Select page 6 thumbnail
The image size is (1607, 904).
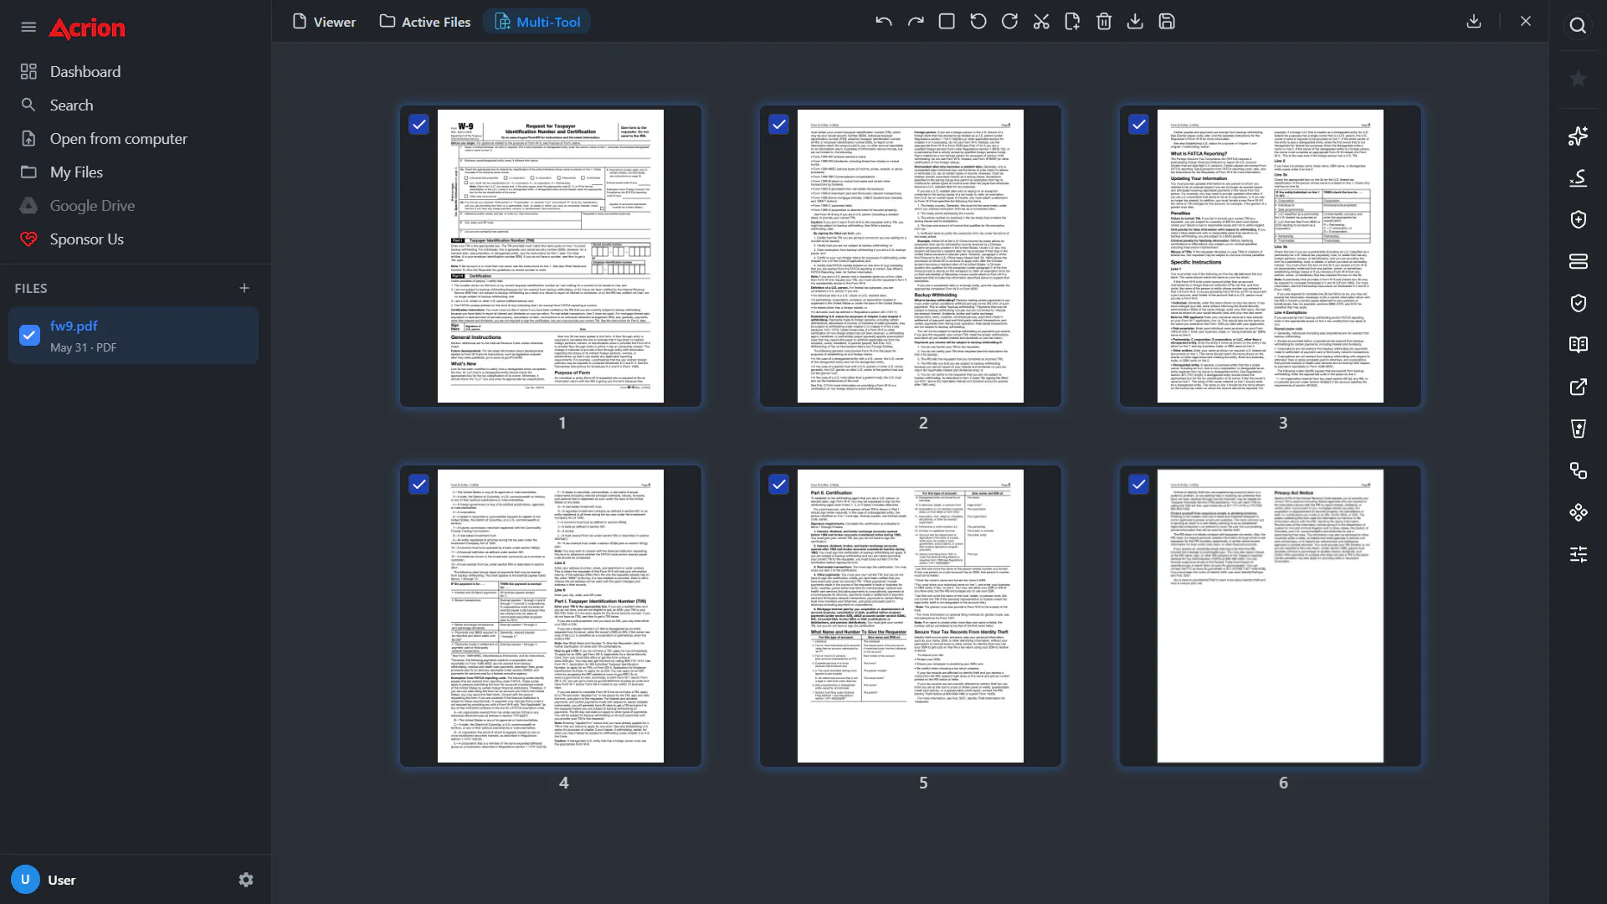click(x=1271, y=616)
